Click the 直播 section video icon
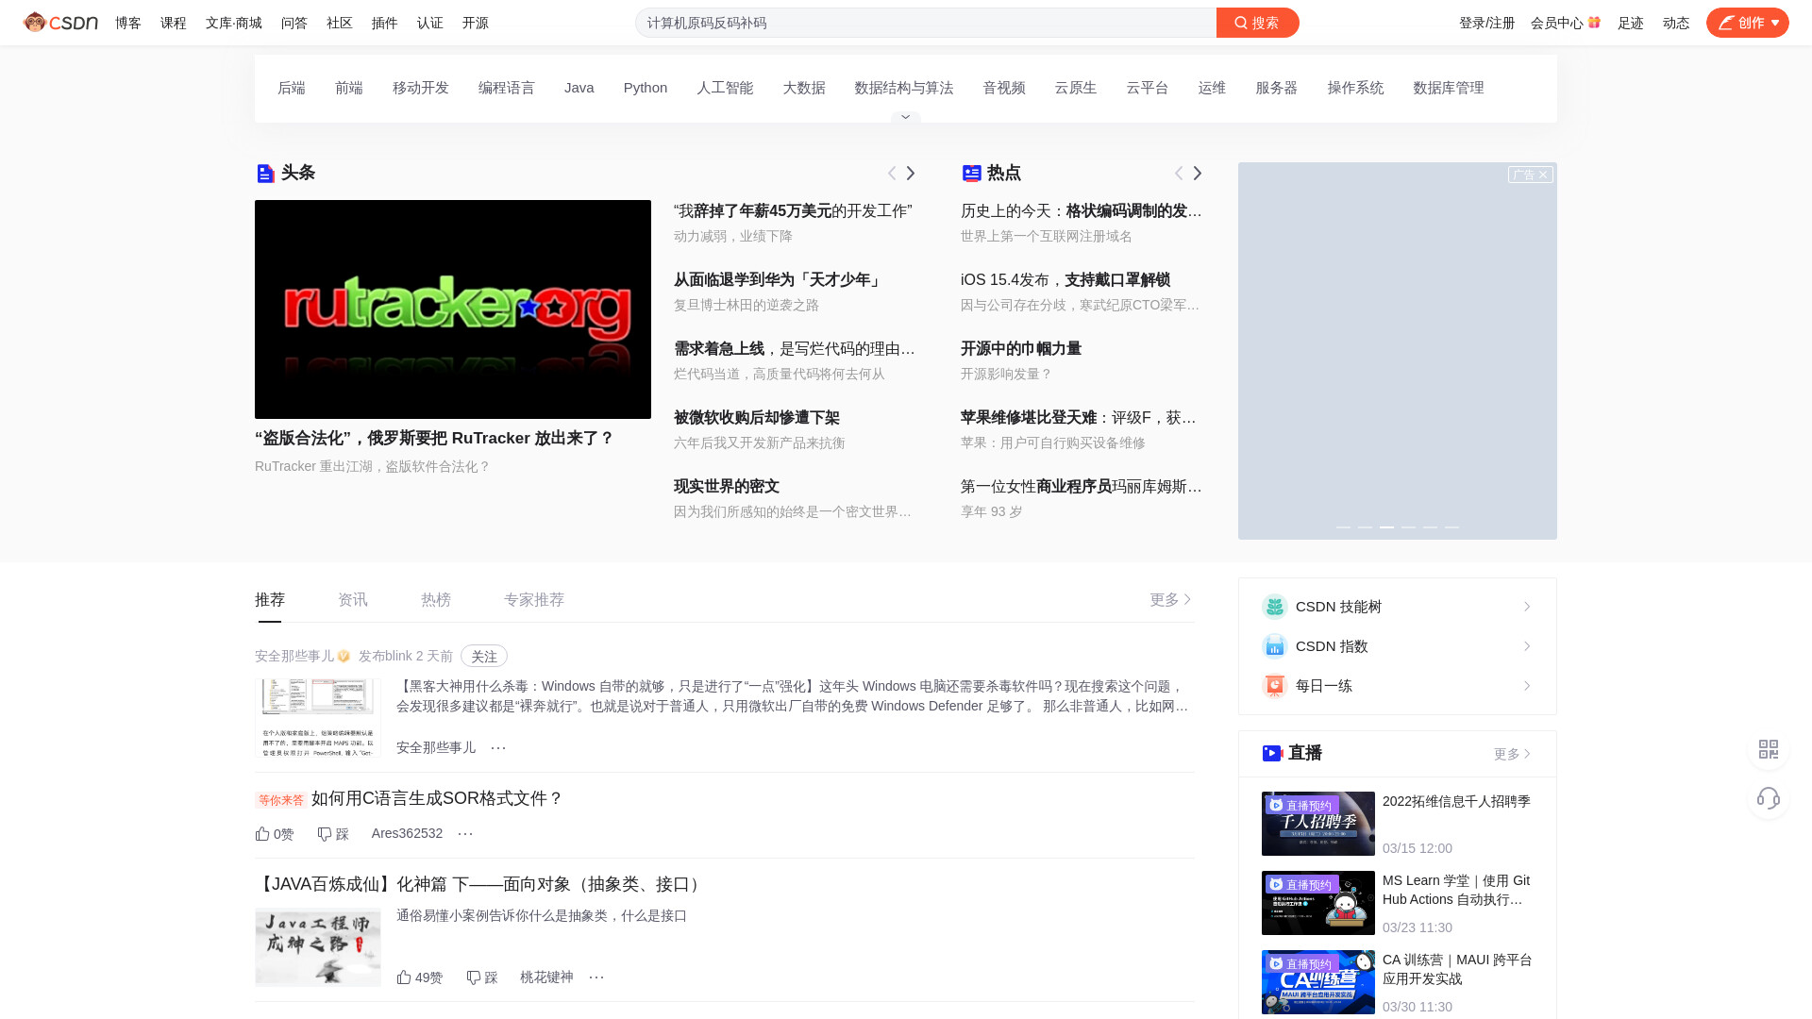The width and height of the screenshot is (1812, 1019). pos(1272,753)
